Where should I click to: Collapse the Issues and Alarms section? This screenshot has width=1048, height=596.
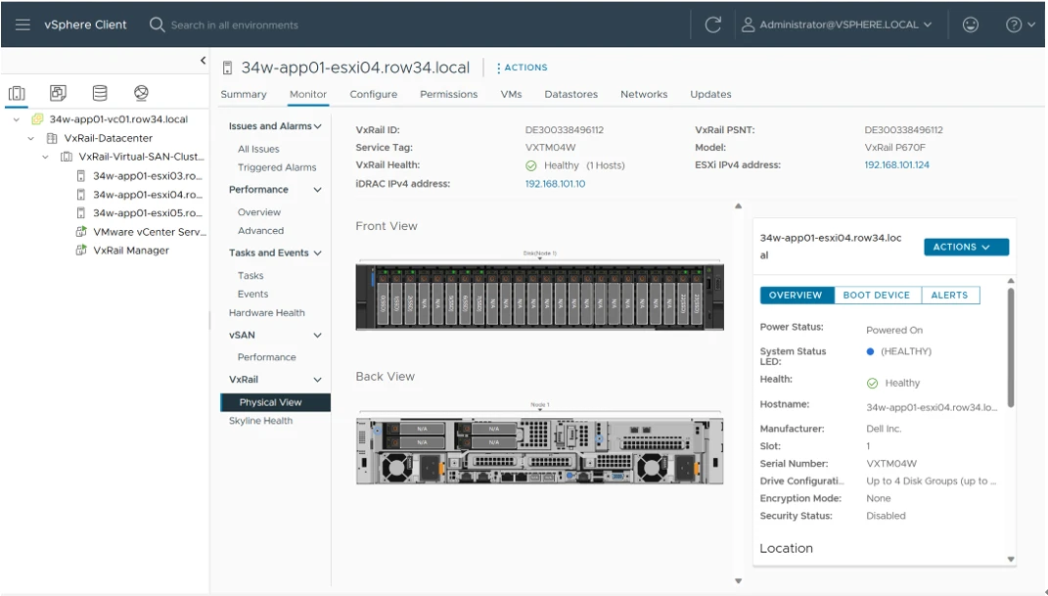tap(317, 126)
